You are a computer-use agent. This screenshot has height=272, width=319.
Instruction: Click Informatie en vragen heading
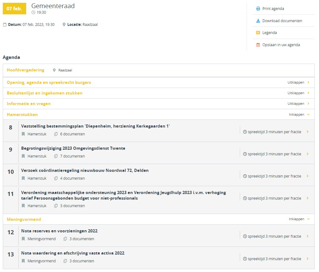[29, 104]
